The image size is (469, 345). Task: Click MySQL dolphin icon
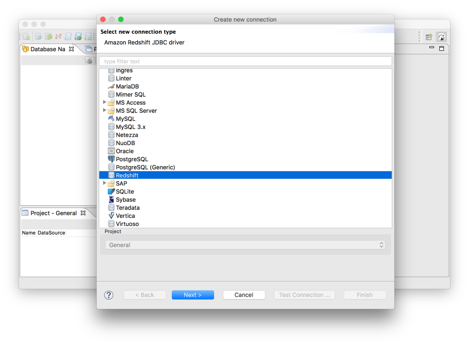pyautogui.click(x=111, y=118)
